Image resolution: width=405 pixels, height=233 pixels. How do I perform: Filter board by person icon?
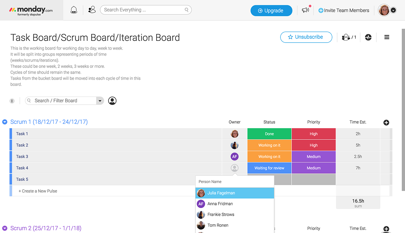[112, 101]
